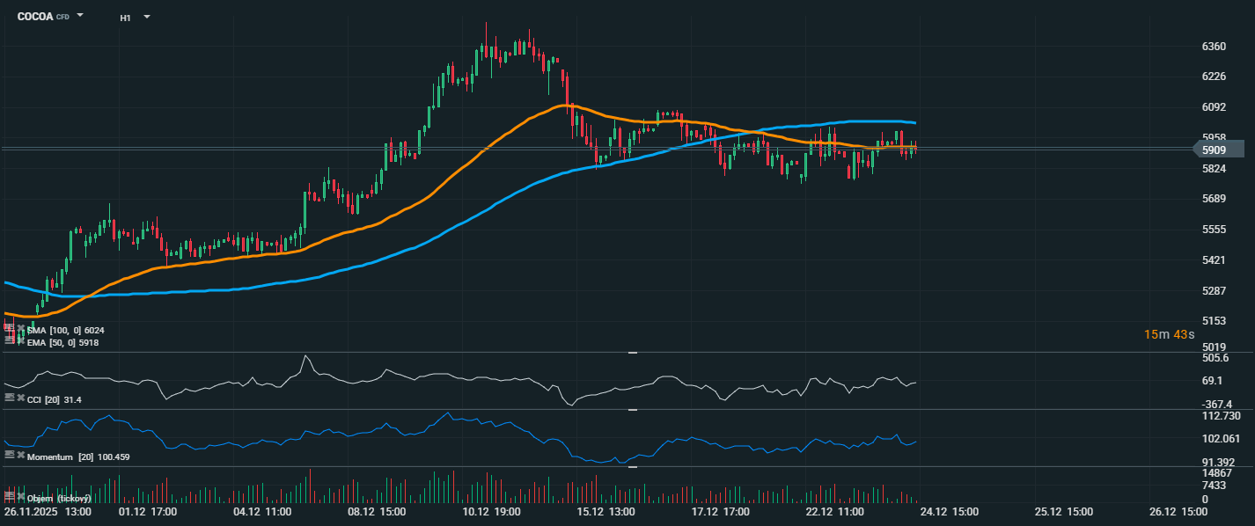
Task: Expand the H1 timeframe dropdown arrow
Action: pos(146,17)
